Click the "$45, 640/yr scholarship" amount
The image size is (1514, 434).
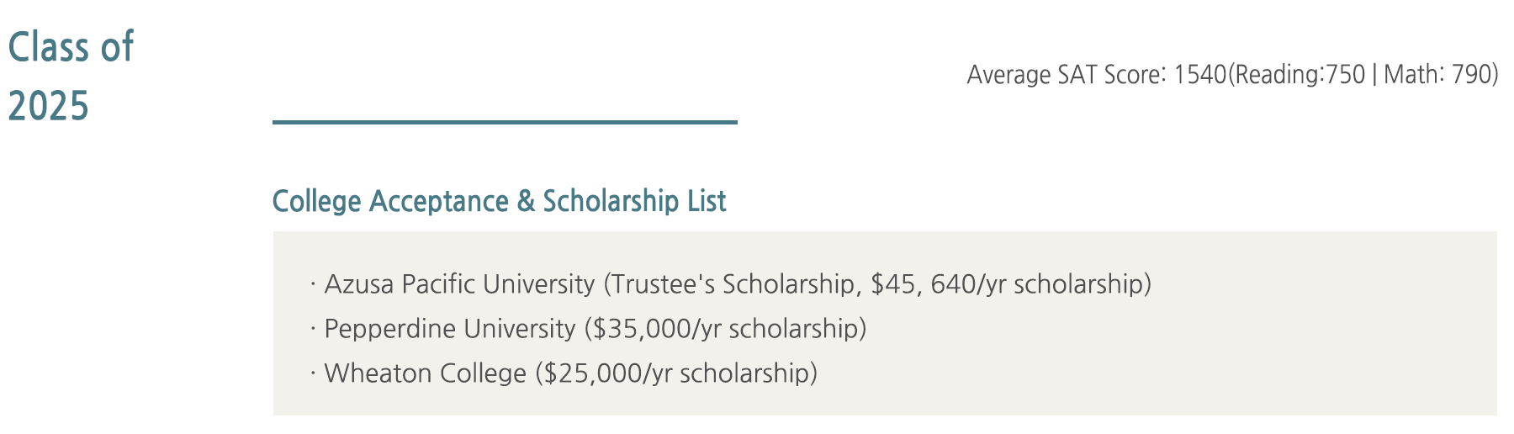(1010, 284)
